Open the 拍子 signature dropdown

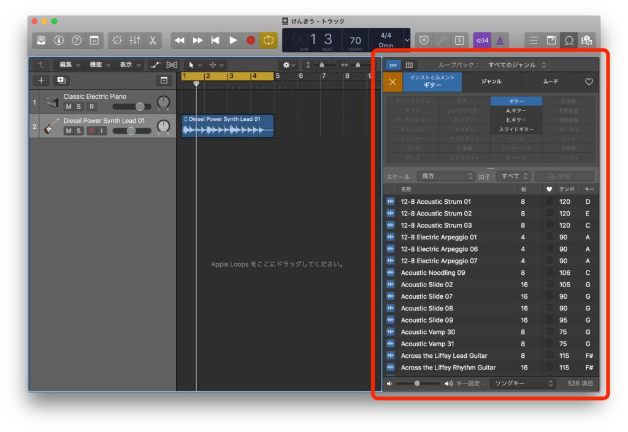click(514, 176)
